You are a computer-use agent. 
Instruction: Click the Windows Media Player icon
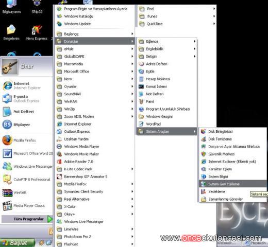pos(59,147)
